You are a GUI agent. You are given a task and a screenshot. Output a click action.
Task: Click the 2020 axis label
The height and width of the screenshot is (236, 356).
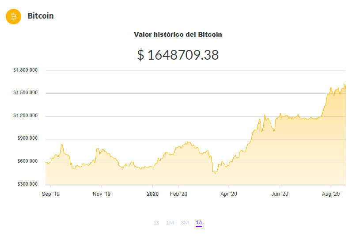pos(152,194)
